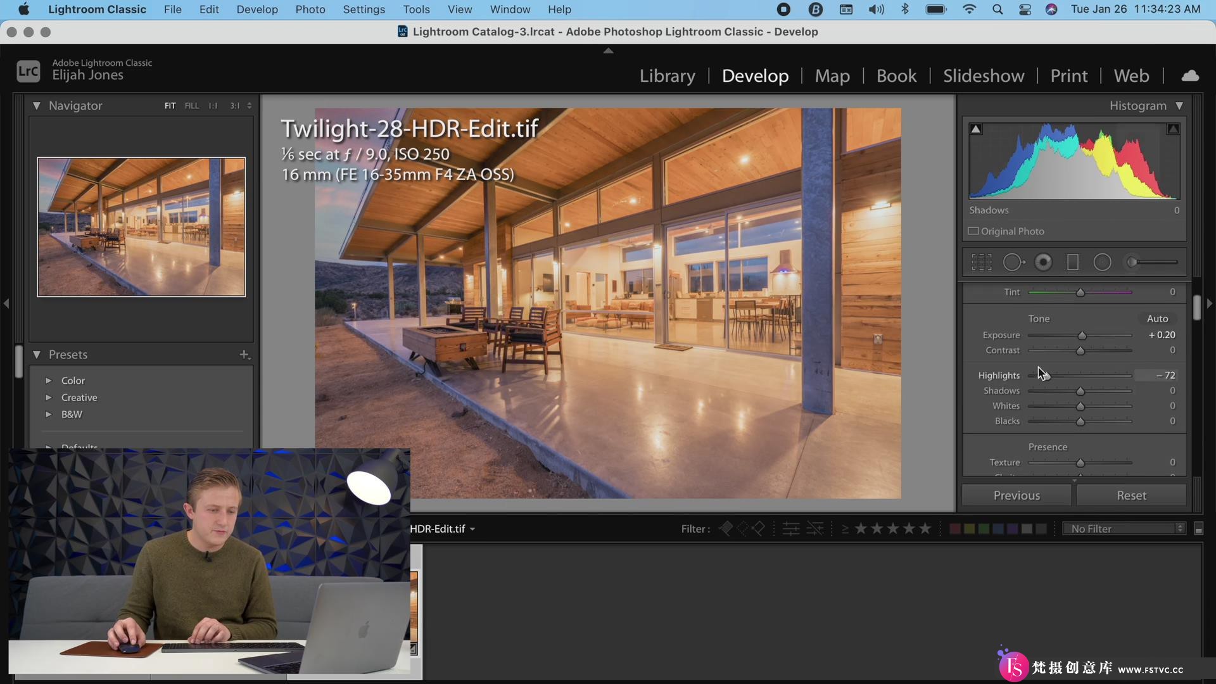Open the Develop menu
The image size is (1216, 684).
pos(256,9)
